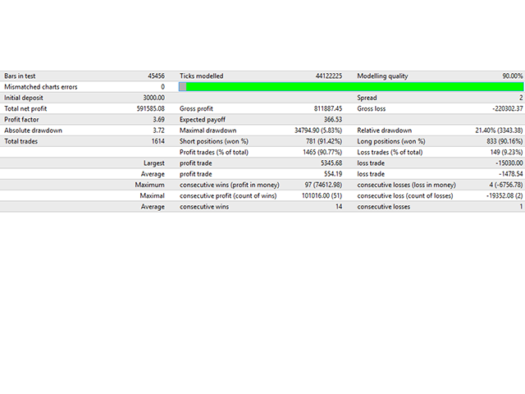525x394 pixels.
Task: Select 'consecutive losses (loss in money)' label
Action: tap(407, 185)
